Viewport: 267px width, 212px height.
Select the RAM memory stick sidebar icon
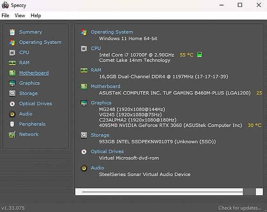12,63
